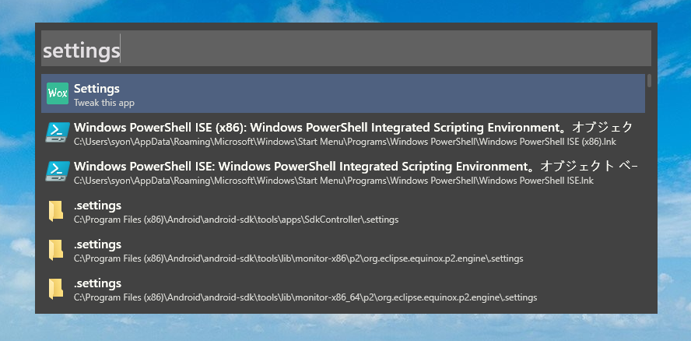Open the .settings folder under SdkController
This screenshot has height=341, width=691.
pyautogui.click(x=343, y=210)
